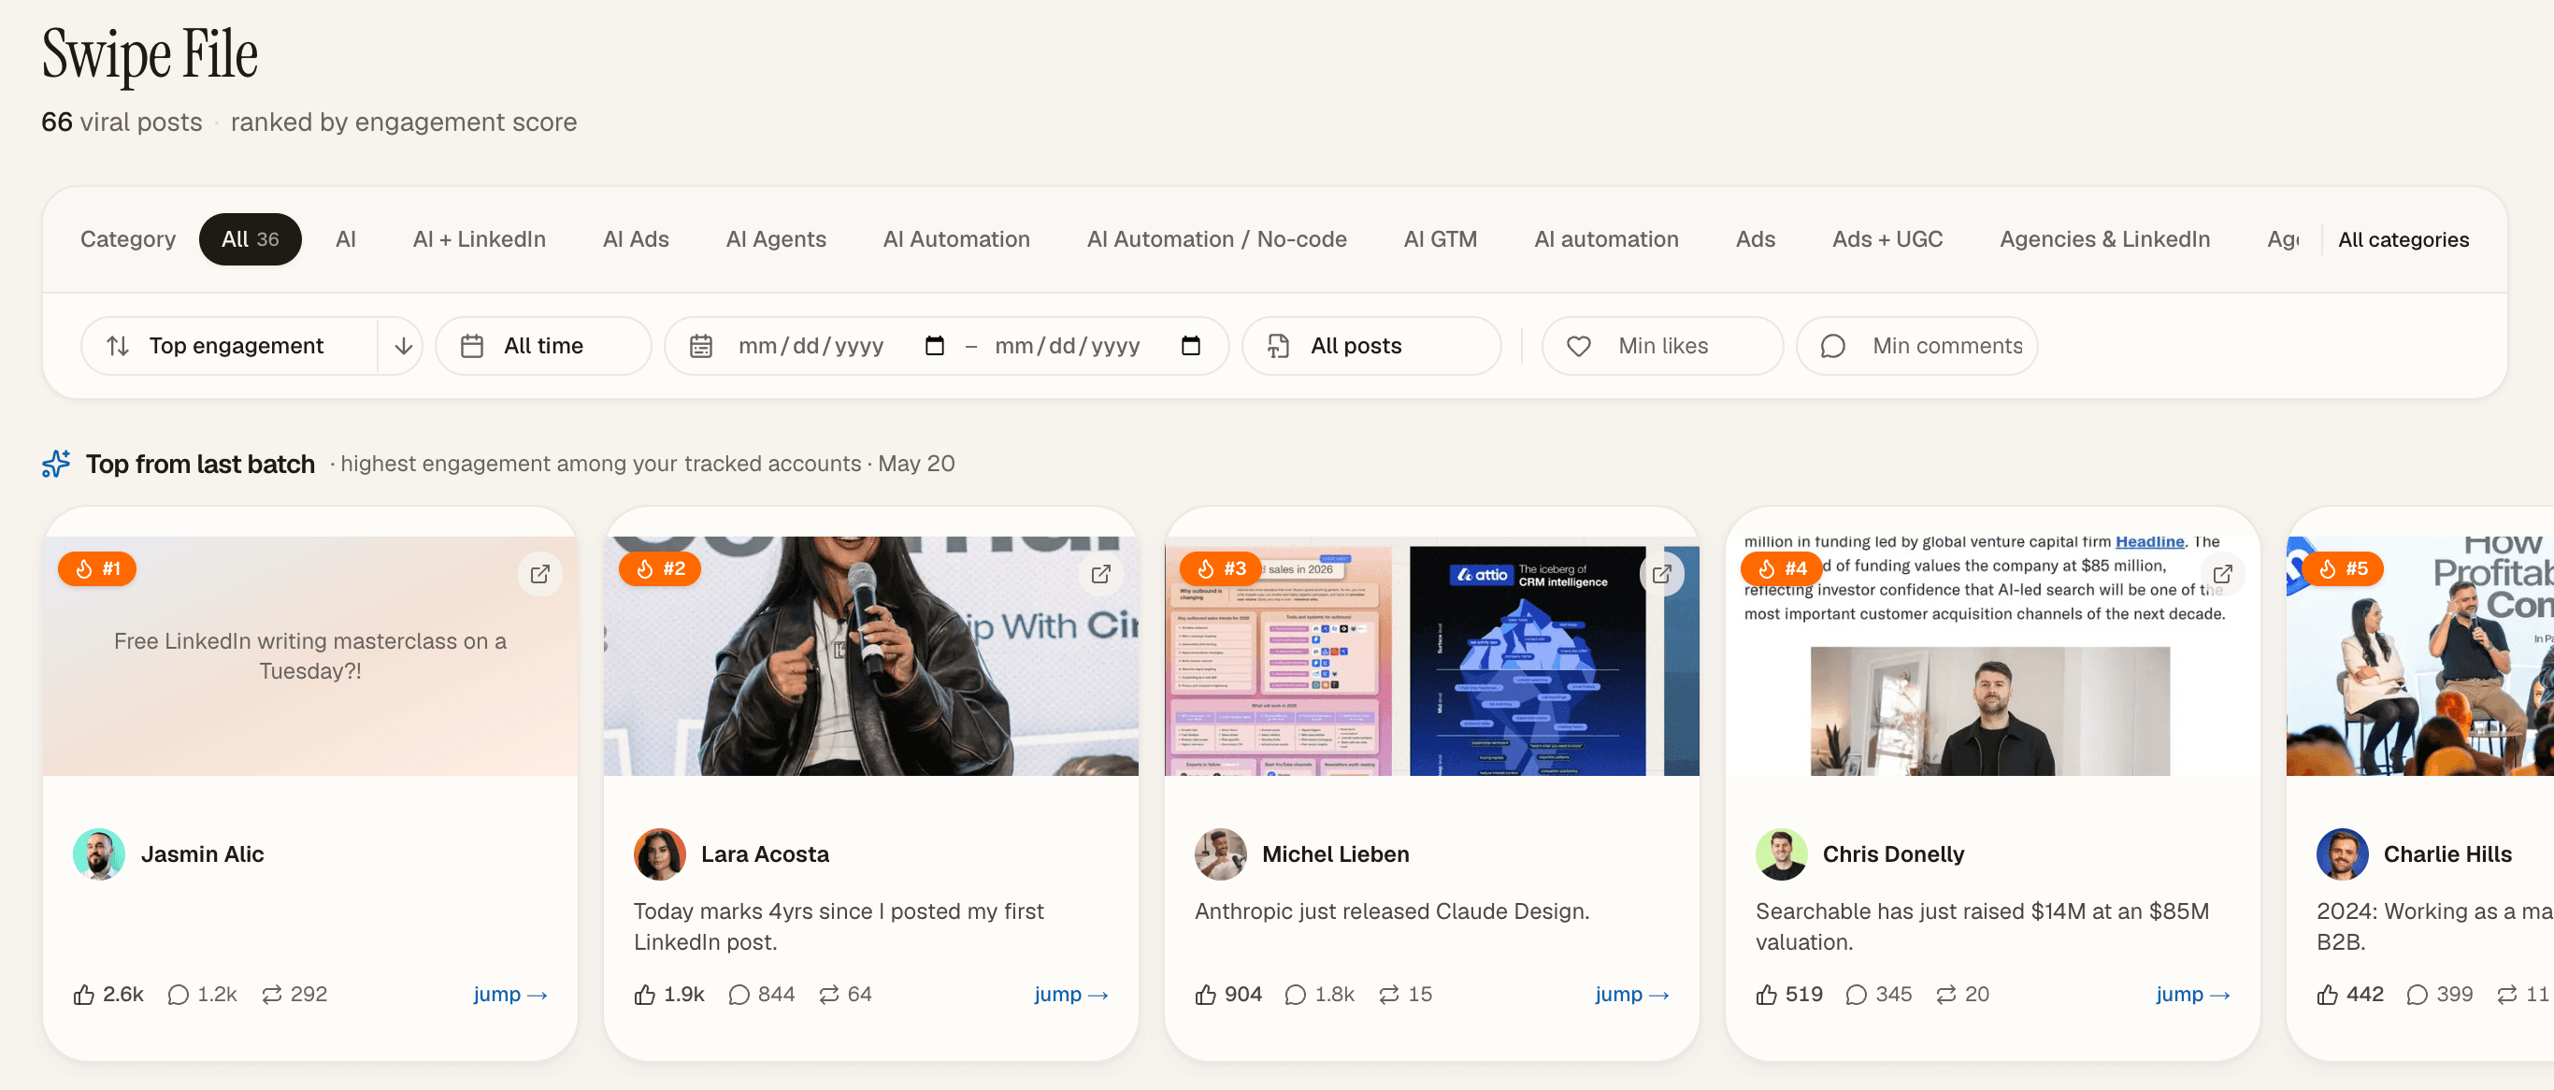Jump to Jasmin Alic's post
This screenshot has height=1090, width=2554.
pyautogui.click(x=509, y=994)
